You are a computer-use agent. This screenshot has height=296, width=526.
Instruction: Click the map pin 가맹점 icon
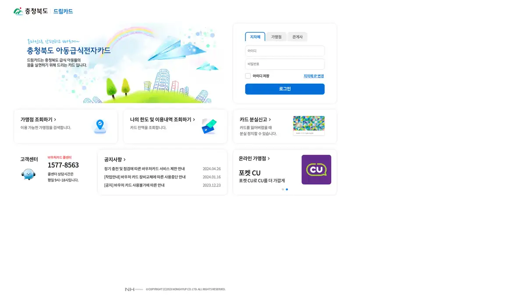(x=100, y=126)
